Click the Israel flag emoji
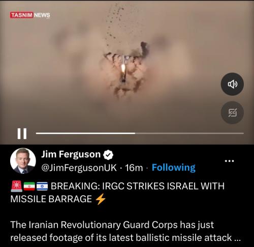The width and height of the screenshot is (254, 247). [42, 186]
